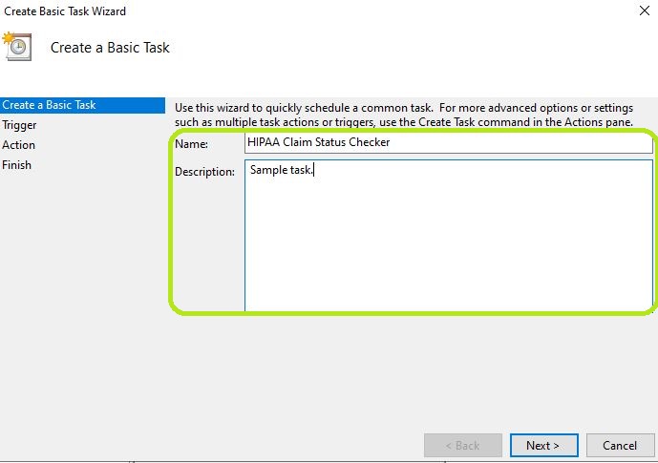Click the disabled < Back button
The image size is (658, 463).
[x=463, y=445]
